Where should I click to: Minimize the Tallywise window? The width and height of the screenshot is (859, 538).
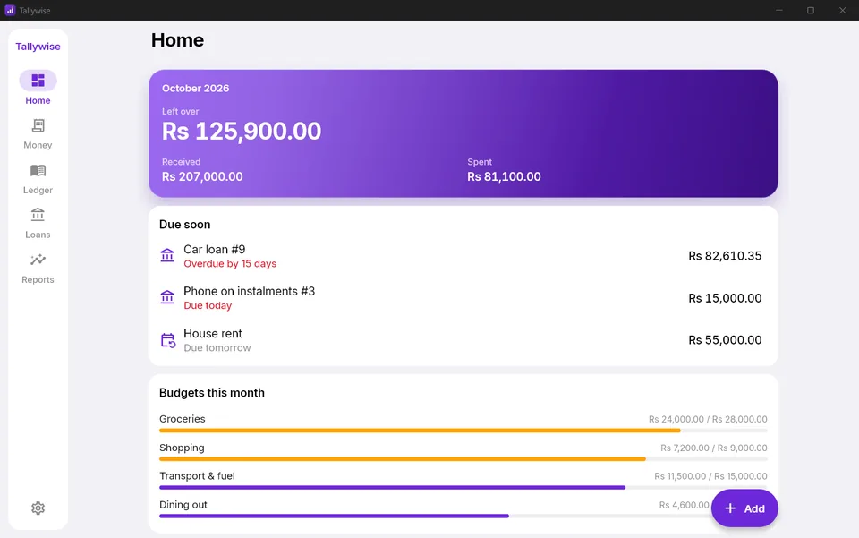coord(779,11)
